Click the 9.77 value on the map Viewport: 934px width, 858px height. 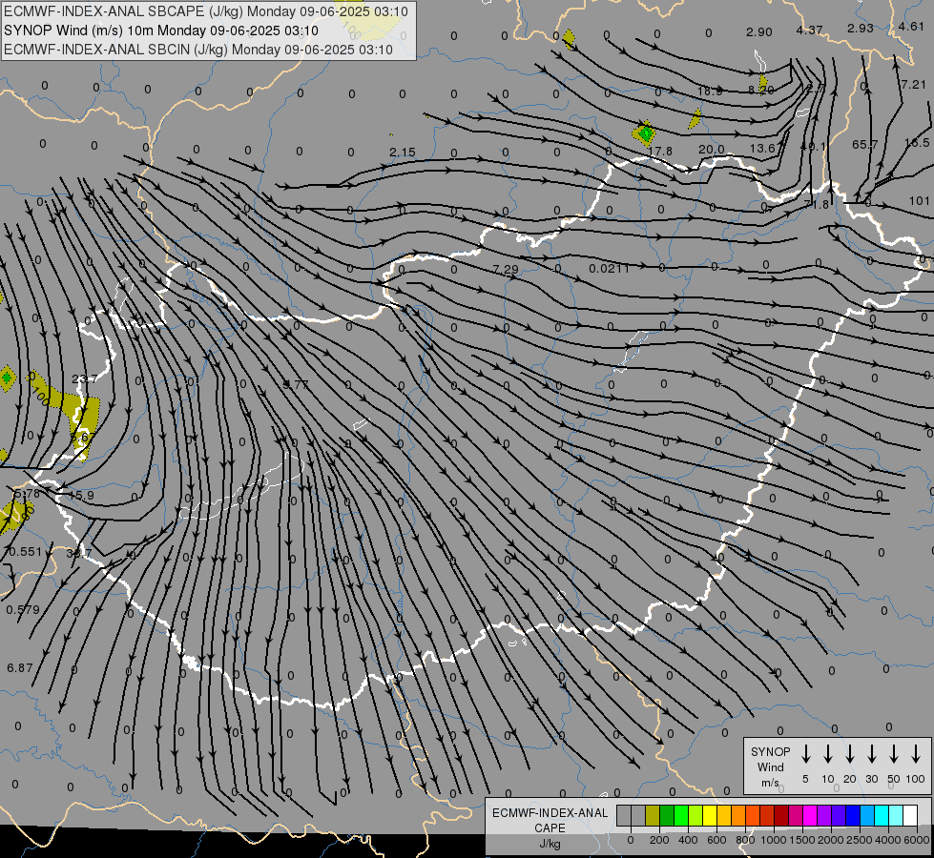[x=295, y=384]
